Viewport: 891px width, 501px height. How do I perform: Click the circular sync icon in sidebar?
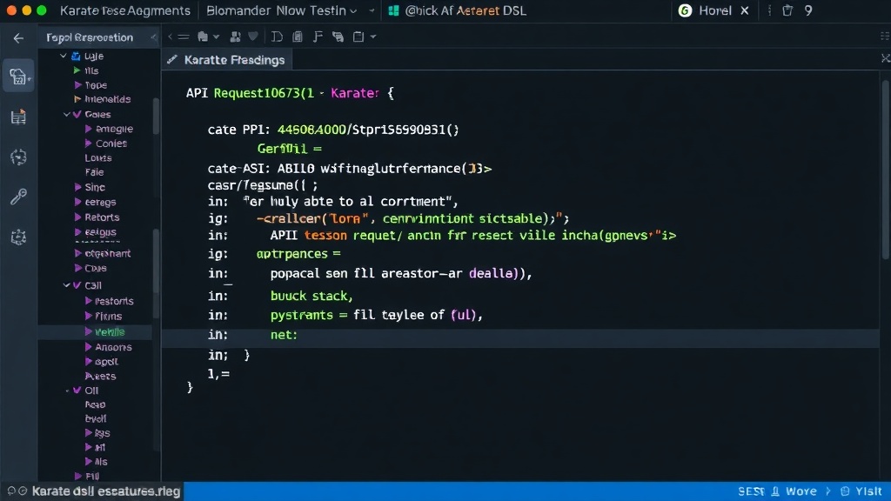pyautogui.click(x=18, y=157)
